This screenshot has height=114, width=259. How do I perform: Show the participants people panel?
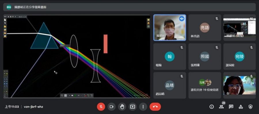click(221, 107)
